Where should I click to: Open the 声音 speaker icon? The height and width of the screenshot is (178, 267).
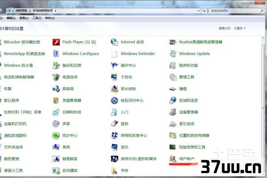(x=56, y=124)
